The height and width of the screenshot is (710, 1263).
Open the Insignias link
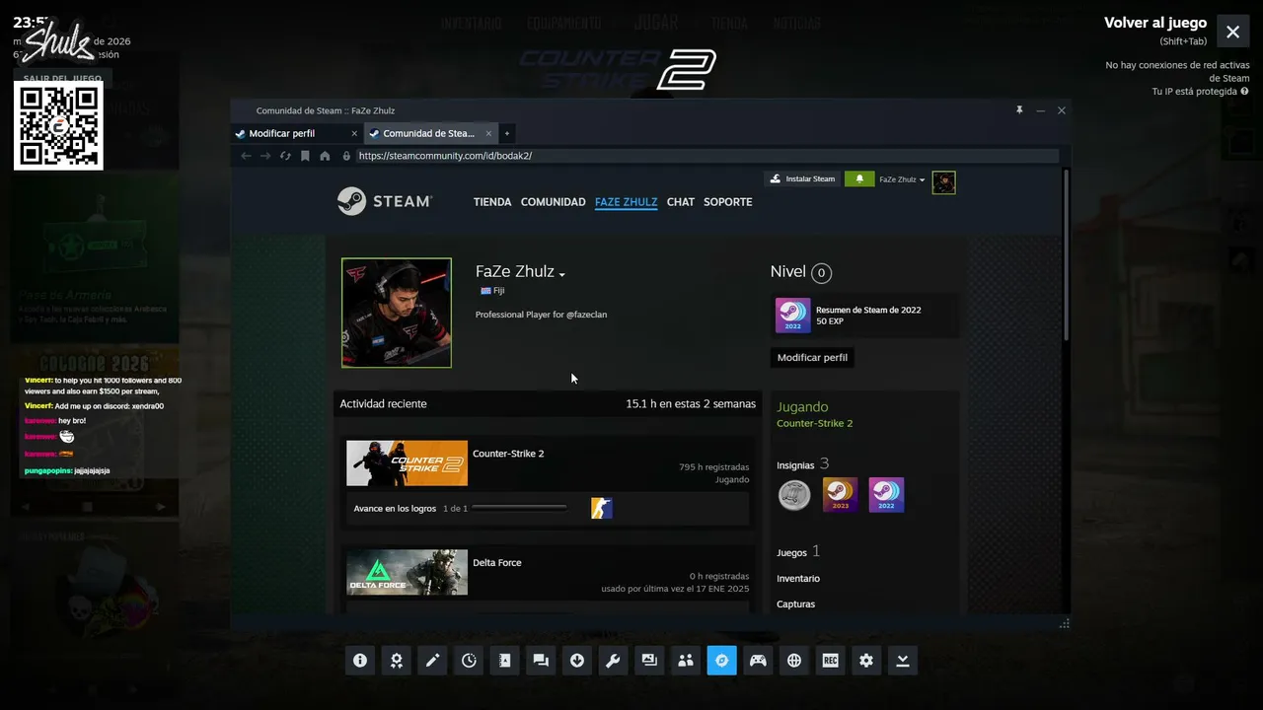795,465
